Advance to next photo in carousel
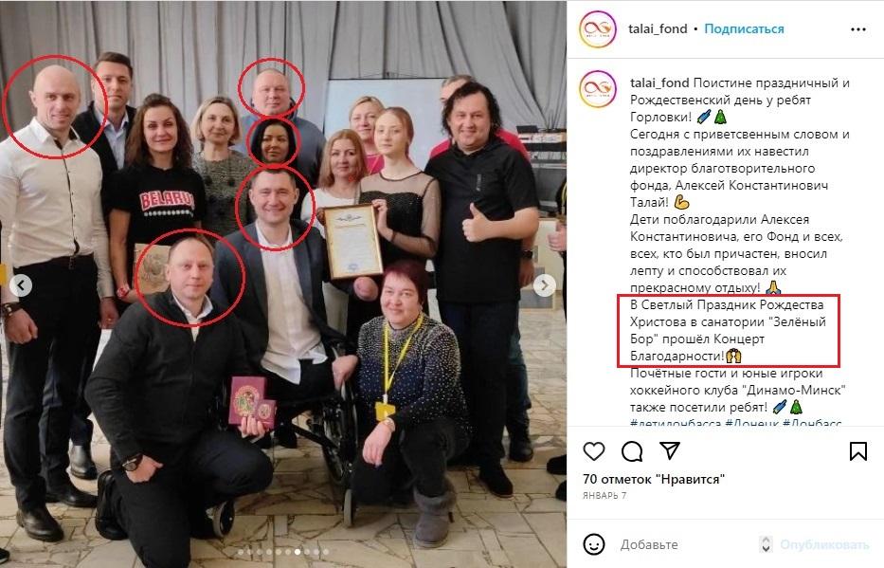The image size is (884, 568). point(544,285)
